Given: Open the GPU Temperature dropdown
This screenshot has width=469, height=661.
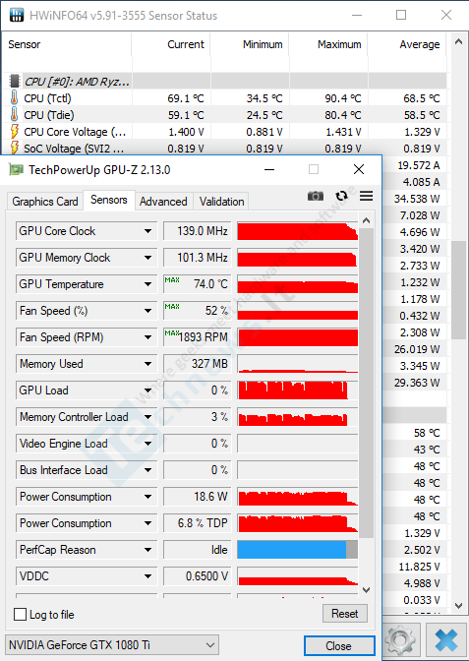Looking at the screenshot, I should pos(147,284).
